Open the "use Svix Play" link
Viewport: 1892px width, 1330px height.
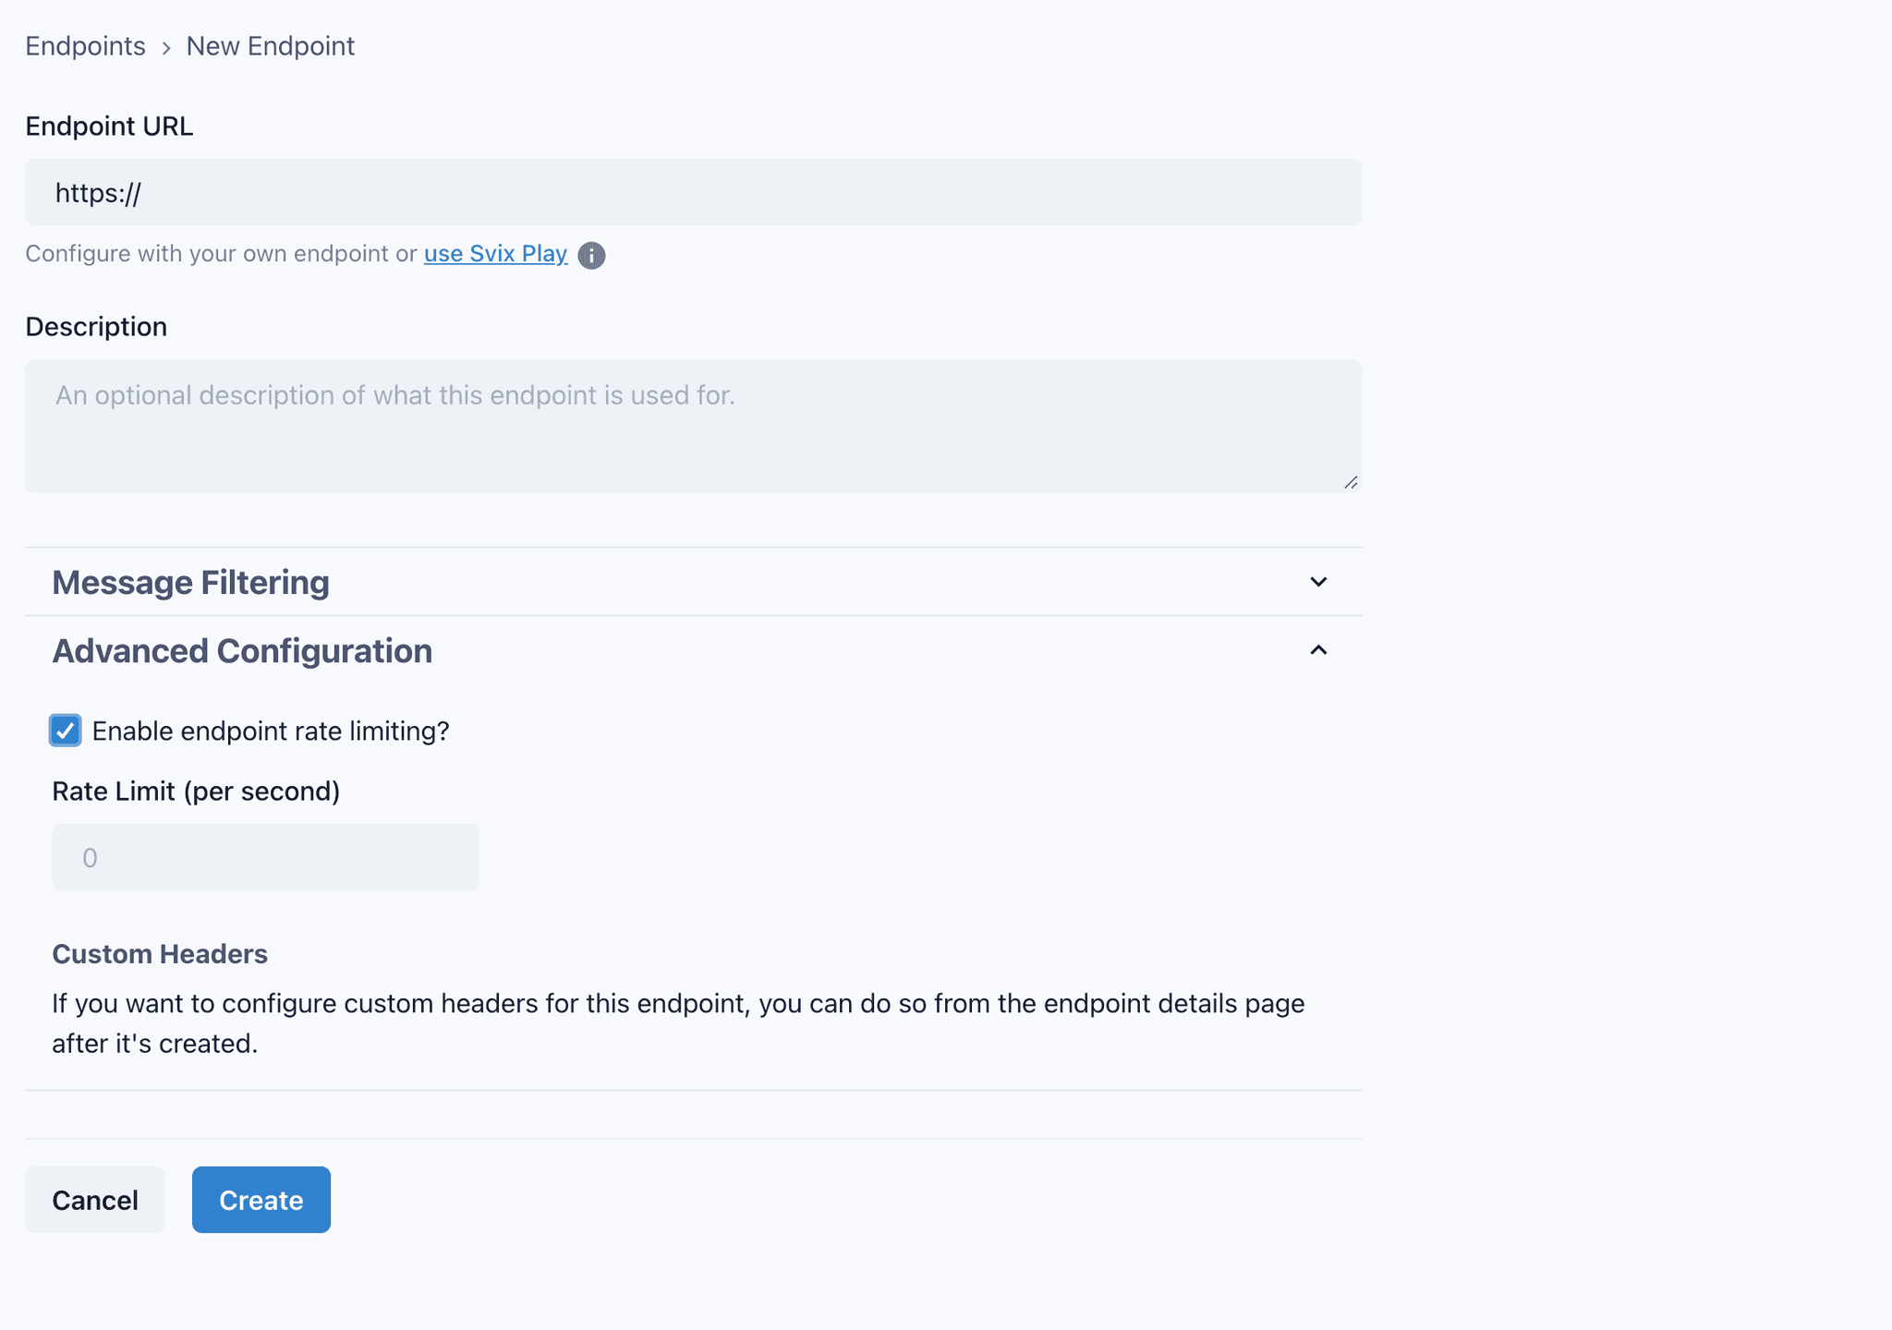click(x=495, y=254)
